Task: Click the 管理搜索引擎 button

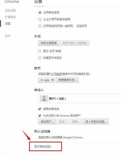Action: (x=67, y=80)
